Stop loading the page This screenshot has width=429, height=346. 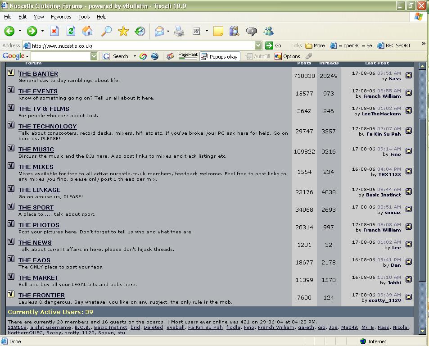[x=54, y=31]
